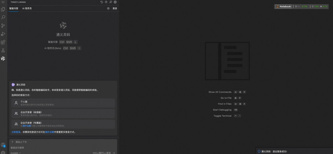Open the Run and Debug view
Screen dimensions: 333x154
tap(3, 34)
